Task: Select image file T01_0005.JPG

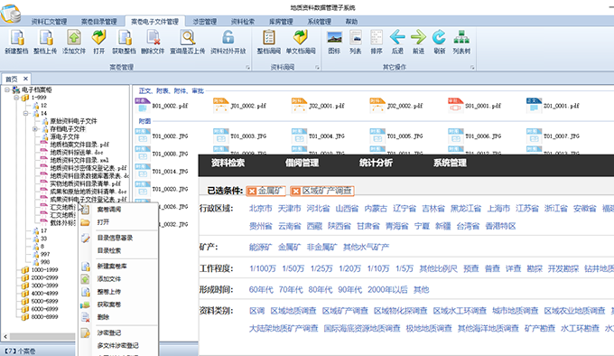Action: tap(396, 136)
